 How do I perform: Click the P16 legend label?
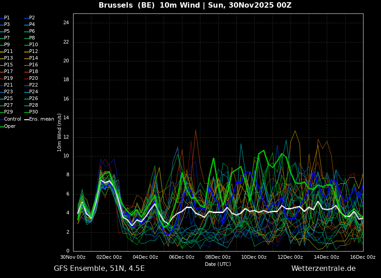pos(34,65)
